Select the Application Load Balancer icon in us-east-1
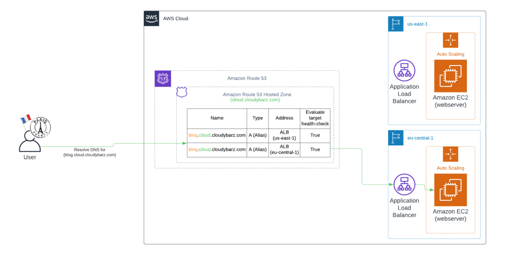The image size is (516, 255). 404,70
